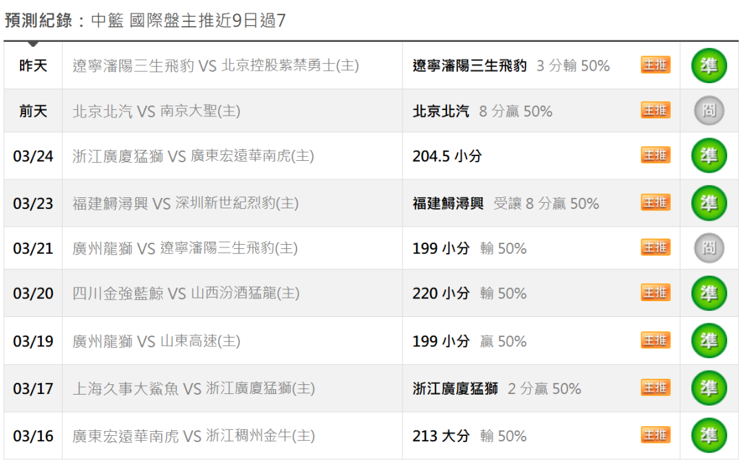Click the gray icon in 北京北汽 row
Screen dimensions: 743x462
(x=709, y=111)
